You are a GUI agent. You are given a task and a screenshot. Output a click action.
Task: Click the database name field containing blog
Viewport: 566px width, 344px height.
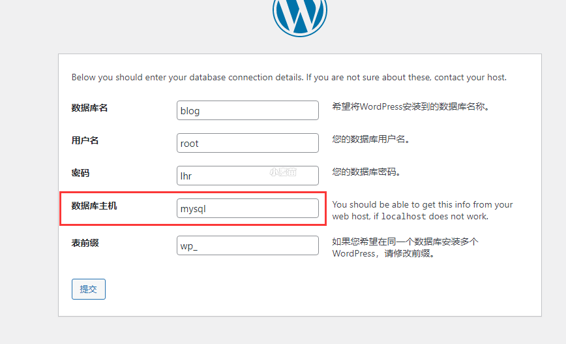click(x=247, y=110)
